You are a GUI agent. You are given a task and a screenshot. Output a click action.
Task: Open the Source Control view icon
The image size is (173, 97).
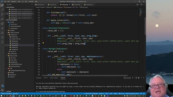point(2,14)
